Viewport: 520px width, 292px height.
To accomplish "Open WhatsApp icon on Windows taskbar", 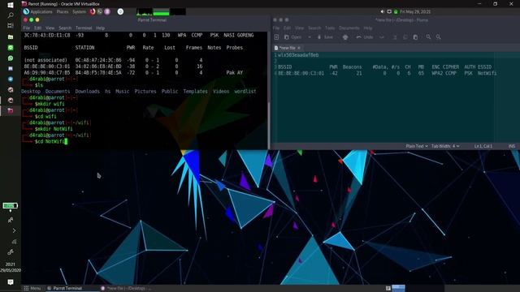I will [11, 58].
